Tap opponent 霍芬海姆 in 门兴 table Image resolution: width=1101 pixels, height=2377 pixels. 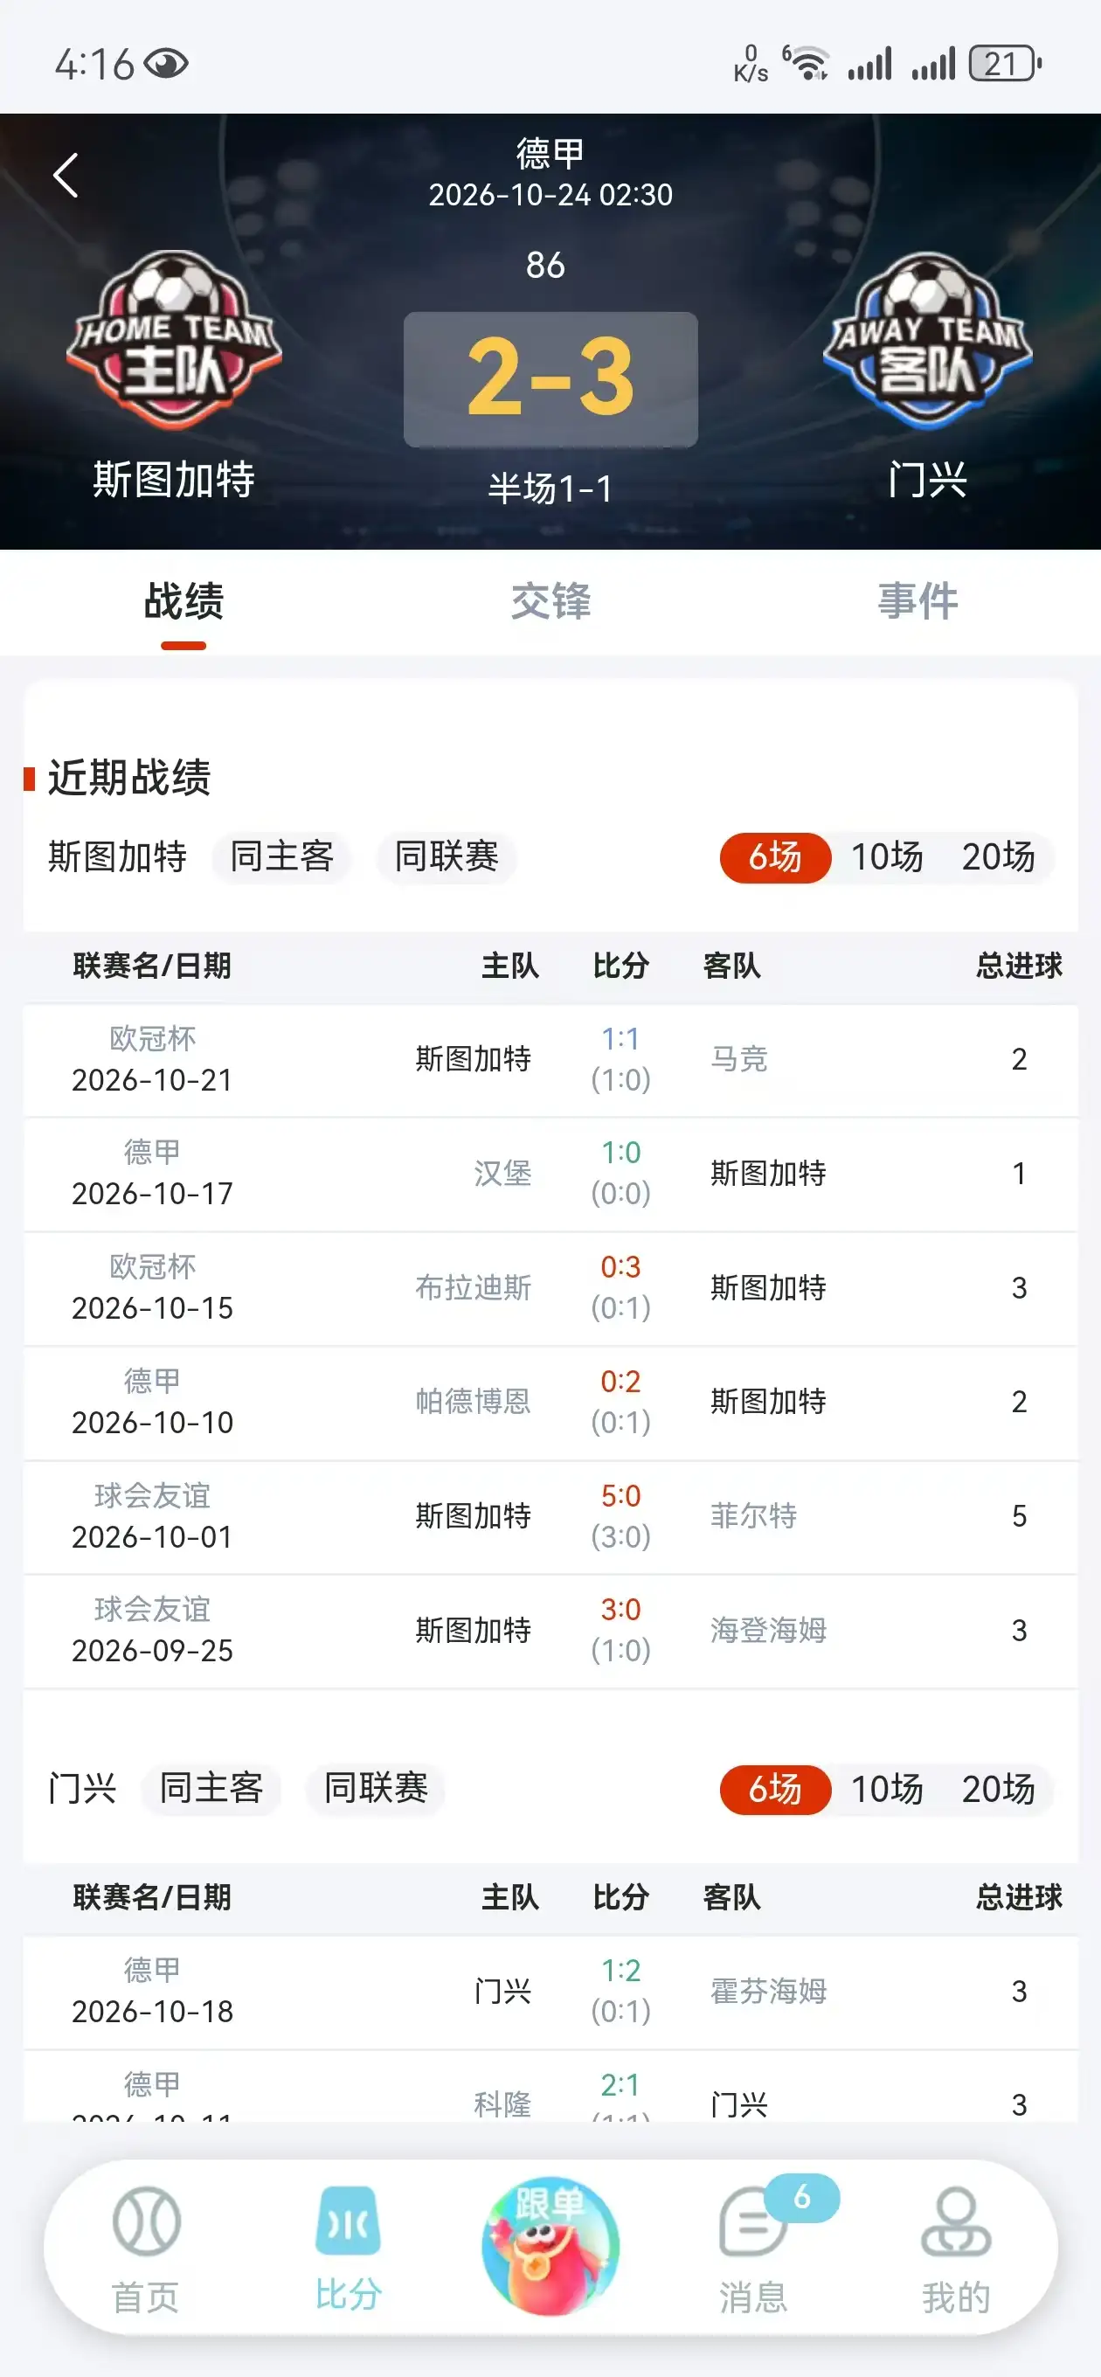tap(769, 1992)
